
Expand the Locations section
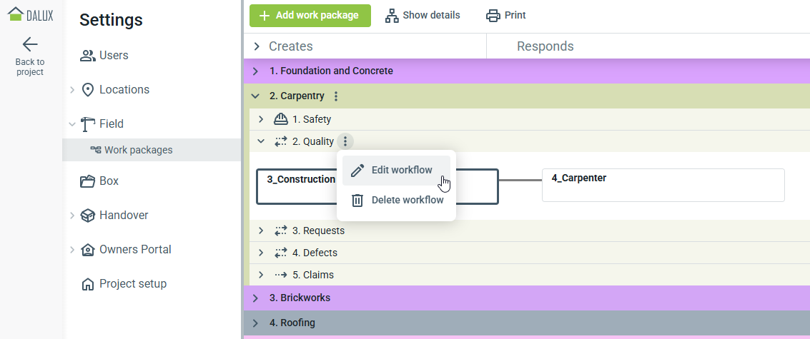coord(71,90)
